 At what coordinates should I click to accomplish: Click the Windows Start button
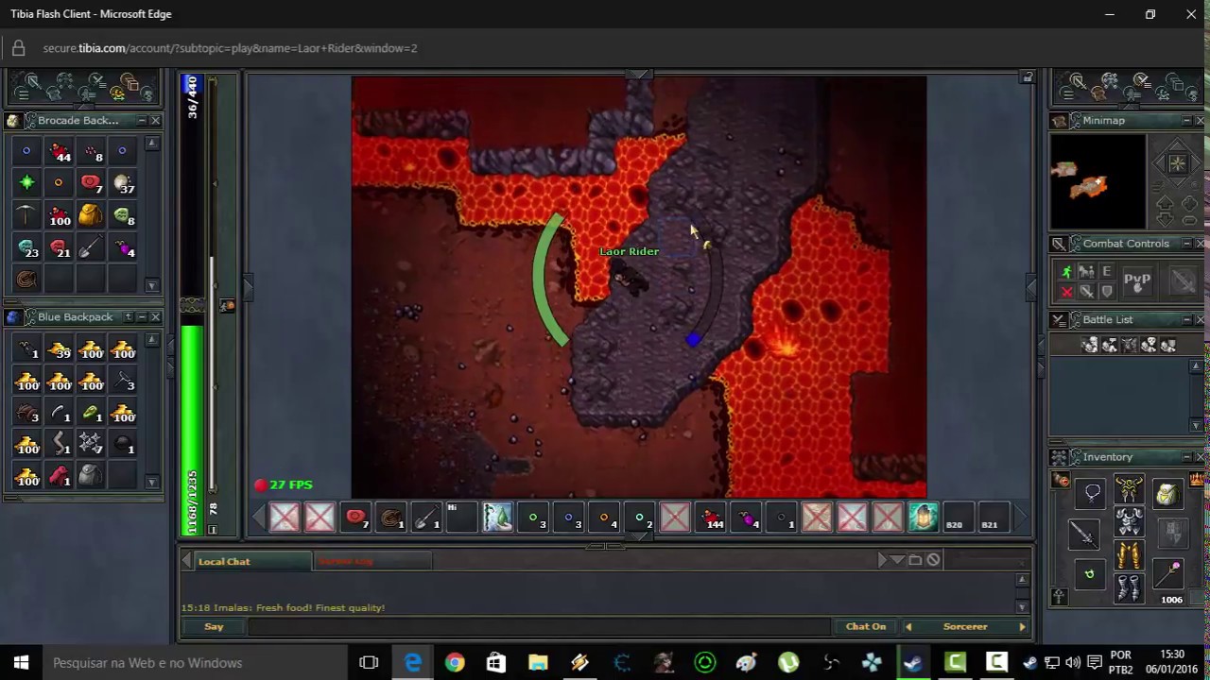point(21,663)
